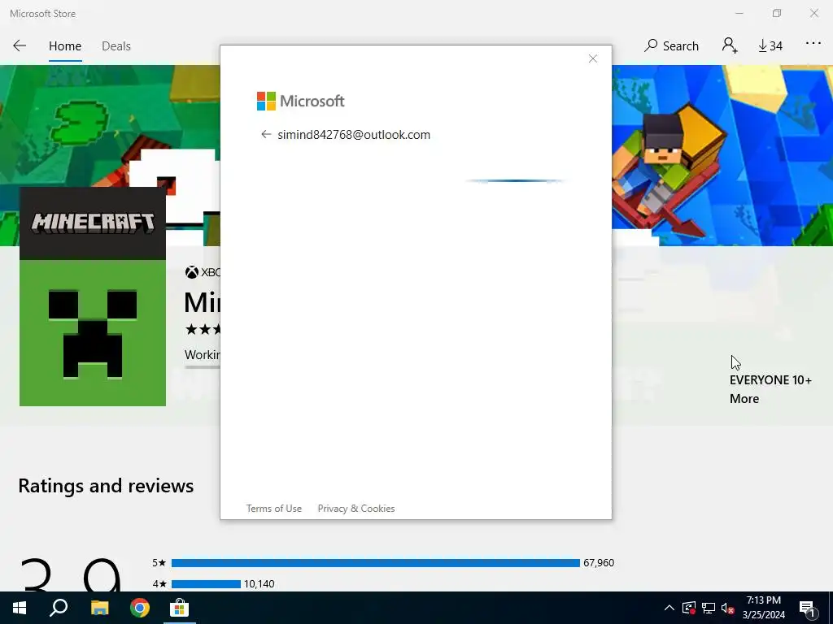Open File Explorer from taskbar

pos(99,608)
